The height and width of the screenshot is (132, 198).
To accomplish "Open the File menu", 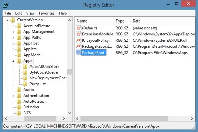I will coord(8,13).
